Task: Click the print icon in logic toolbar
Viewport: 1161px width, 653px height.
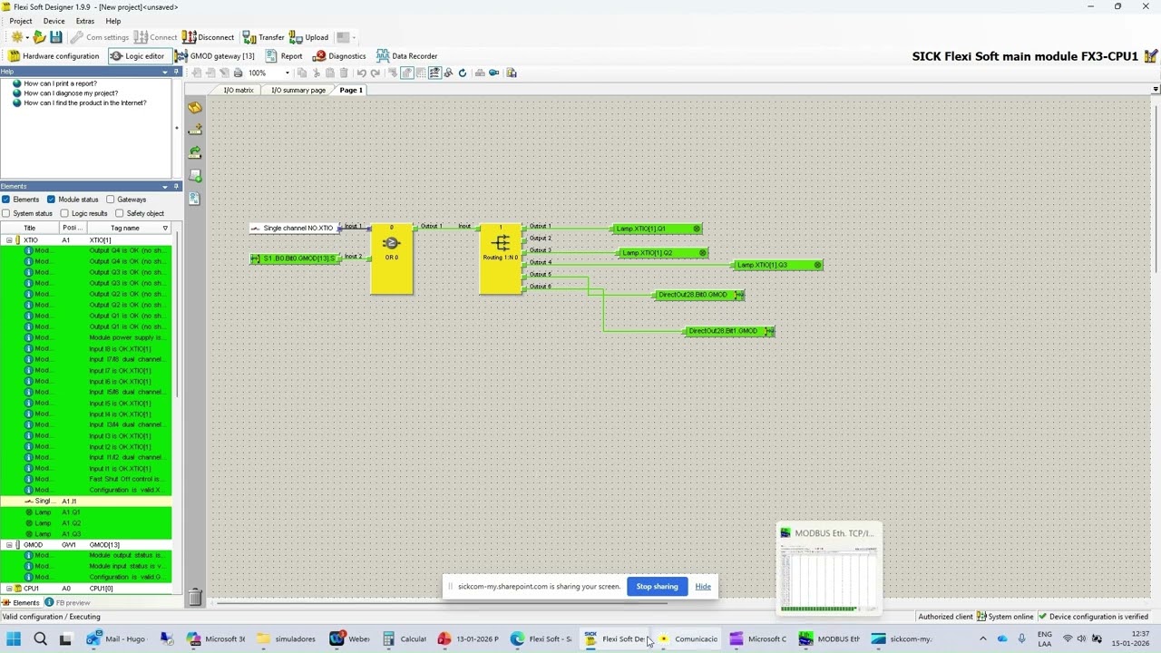Action: [238, 73]
